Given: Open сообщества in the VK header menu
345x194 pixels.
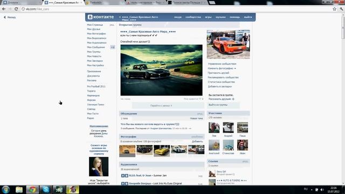Looking at the screenshot, I should [193, 17].
